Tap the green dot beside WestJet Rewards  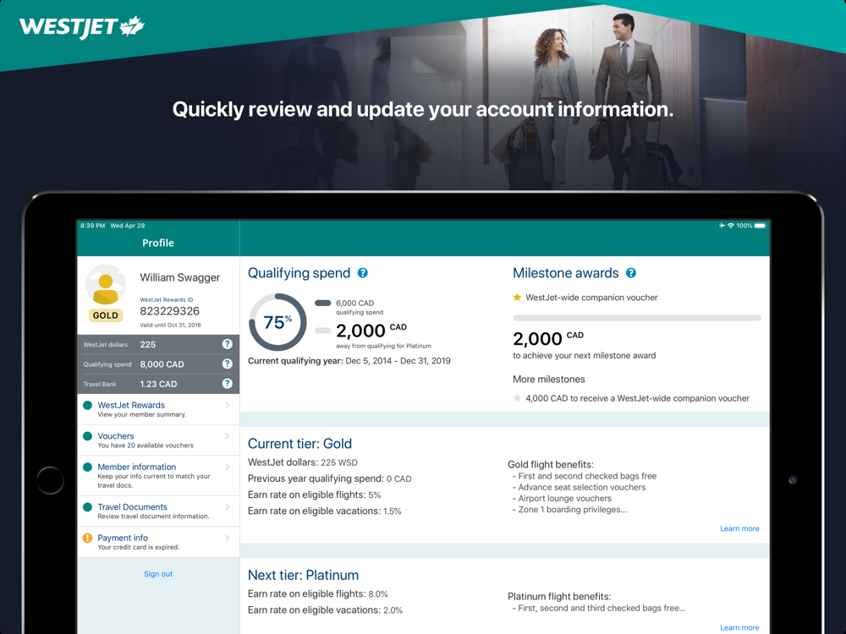coord(87,405)
